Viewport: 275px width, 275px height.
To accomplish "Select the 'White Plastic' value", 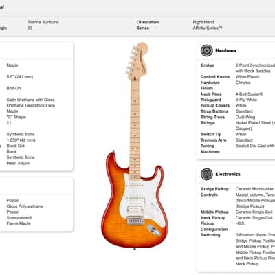I will (247, 77).
